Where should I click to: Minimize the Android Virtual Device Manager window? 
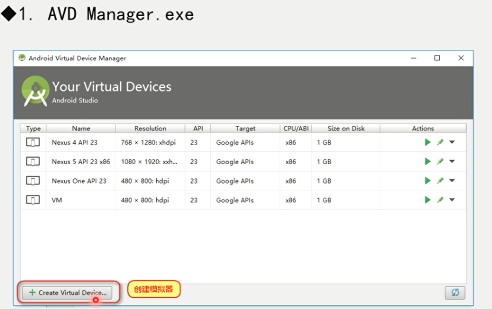(413, 58)
